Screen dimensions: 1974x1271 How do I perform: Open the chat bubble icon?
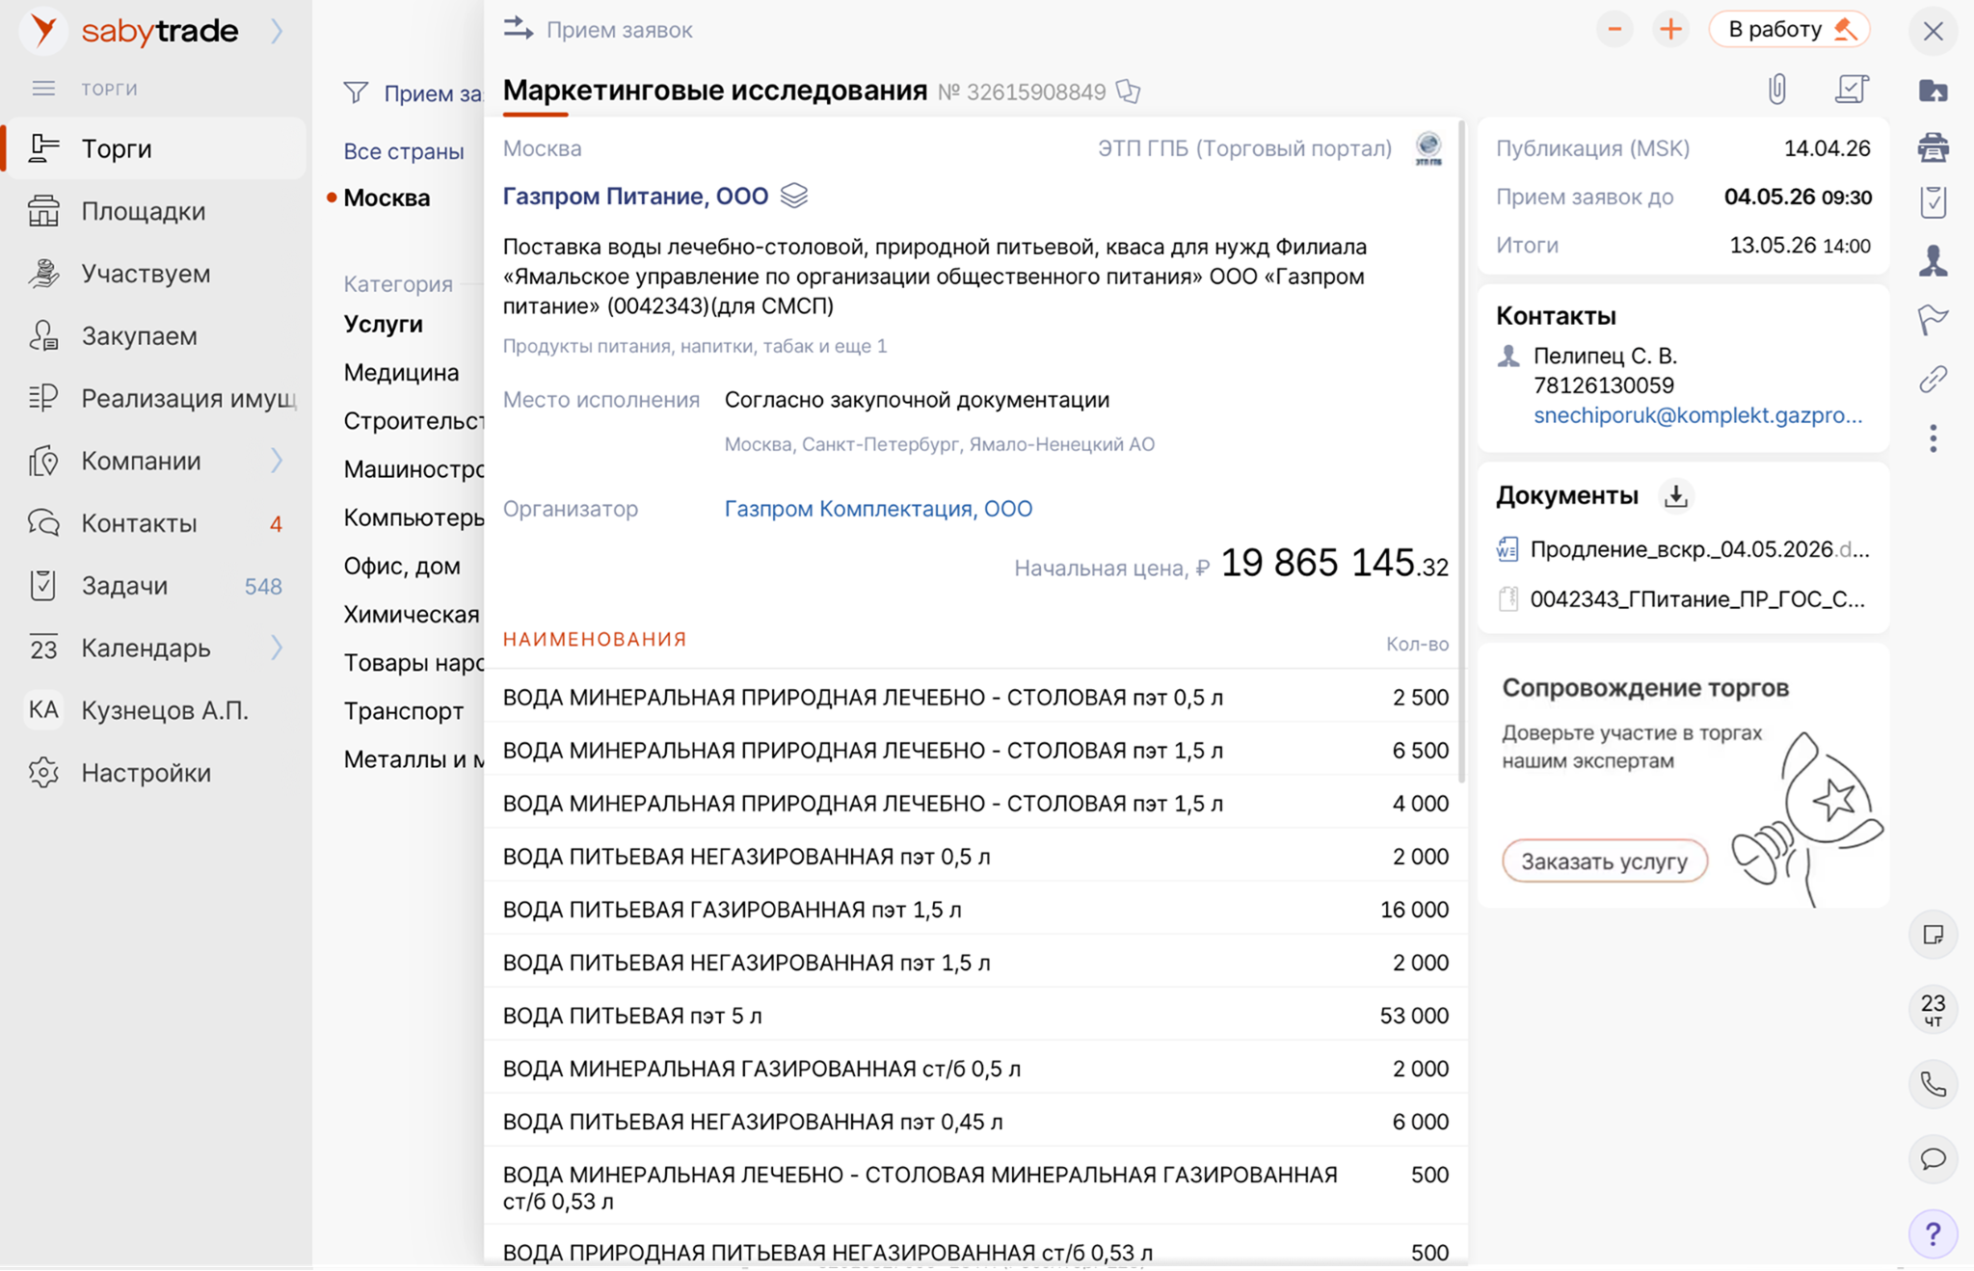1933,1159
